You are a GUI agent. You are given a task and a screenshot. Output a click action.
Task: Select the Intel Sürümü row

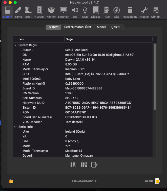click(83, 79)
